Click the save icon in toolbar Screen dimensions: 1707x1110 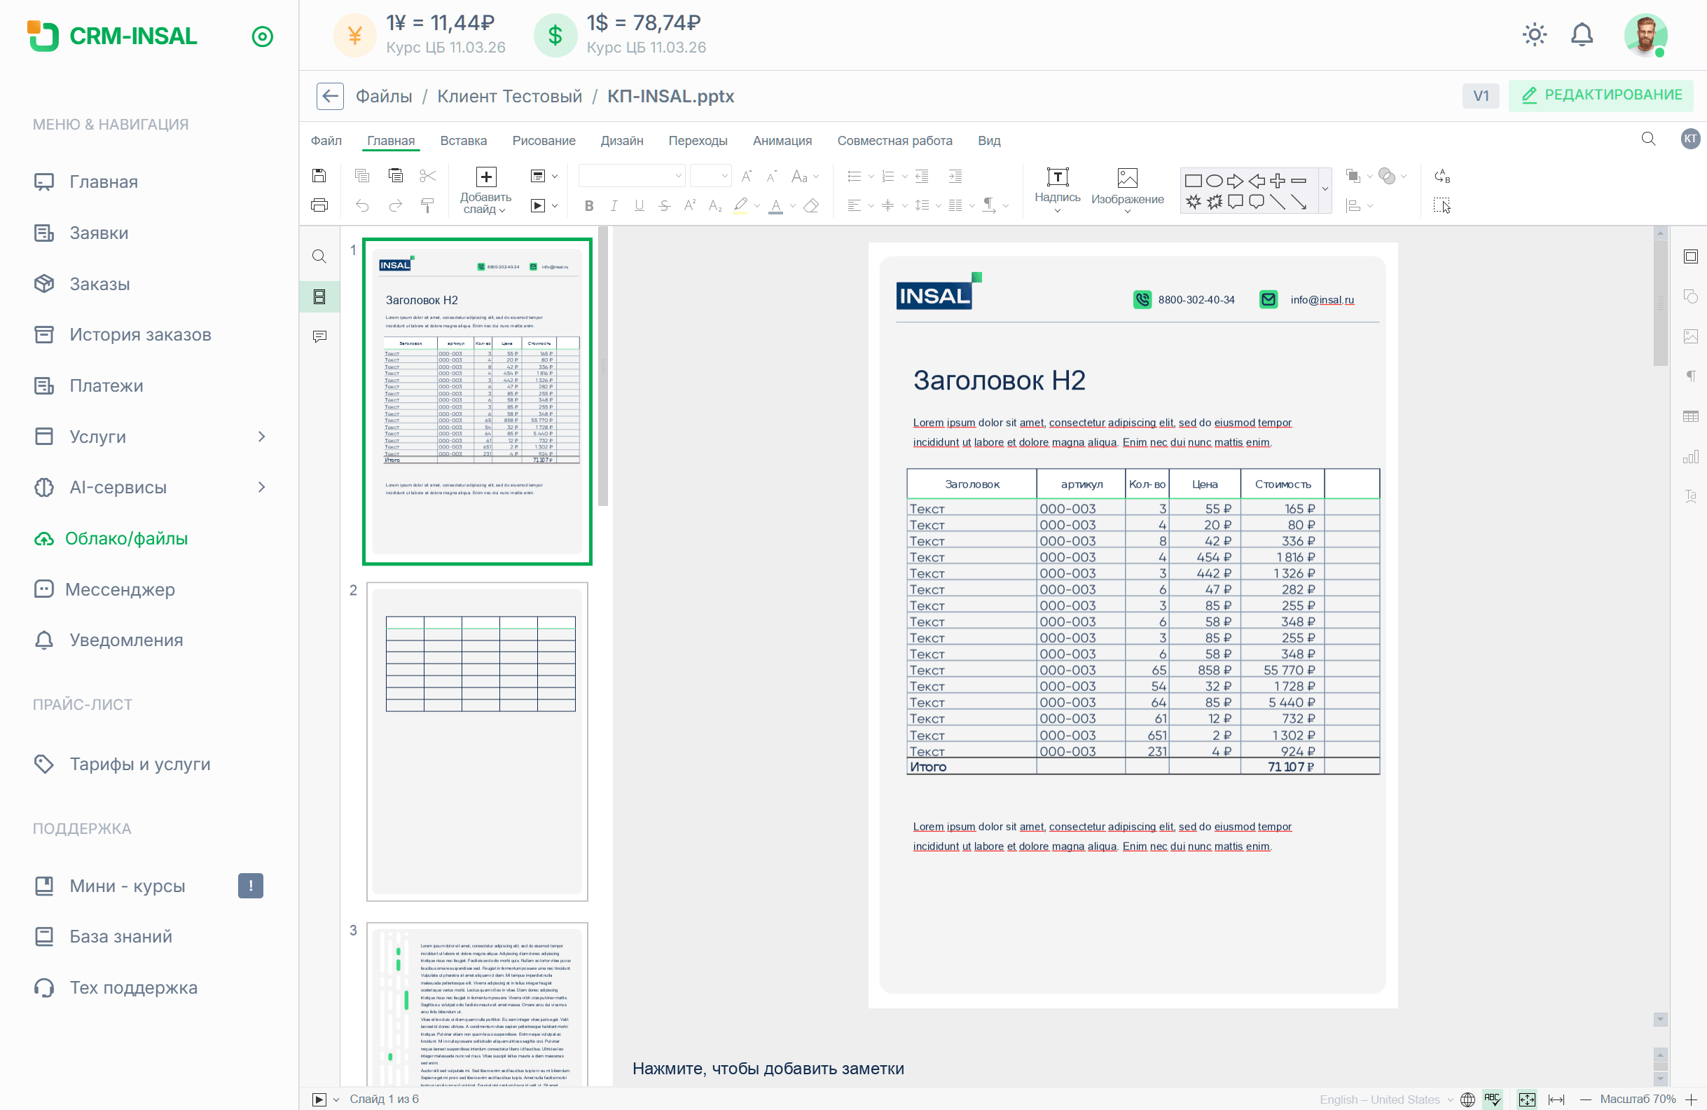(x=319, y=176)
